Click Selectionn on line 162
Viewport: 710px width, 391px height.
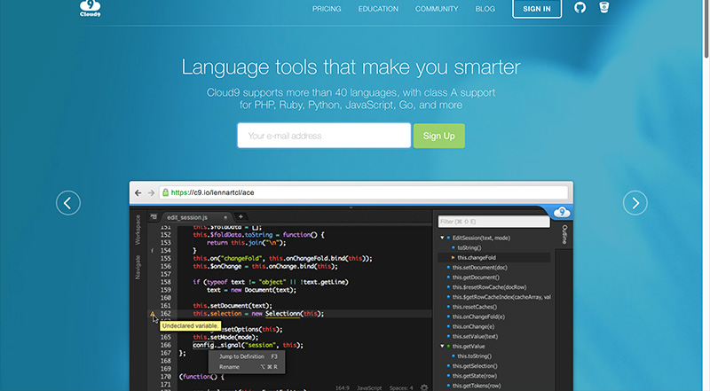click(282, 314)
